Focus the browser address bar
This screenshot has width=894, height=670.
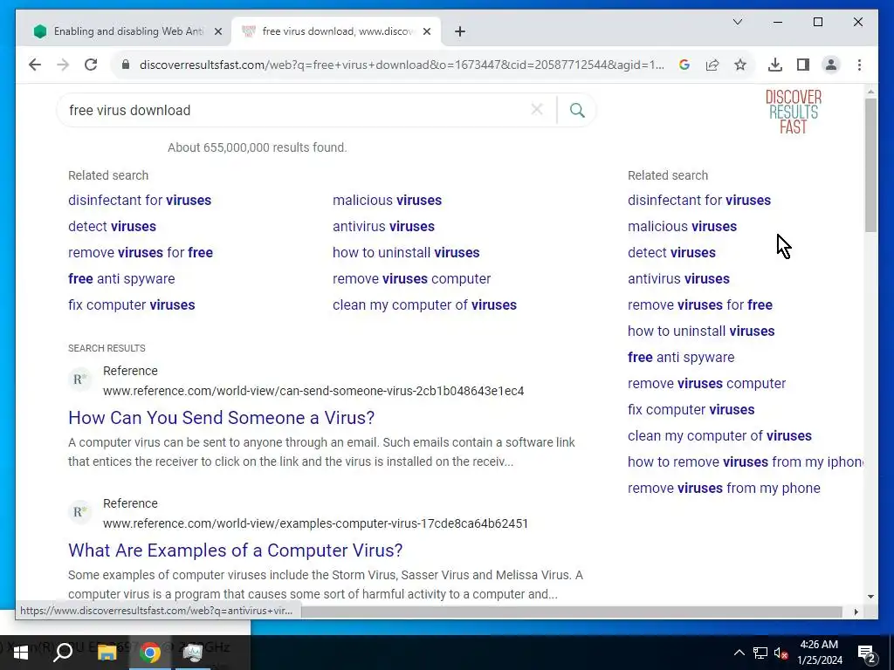pos(402,65)
